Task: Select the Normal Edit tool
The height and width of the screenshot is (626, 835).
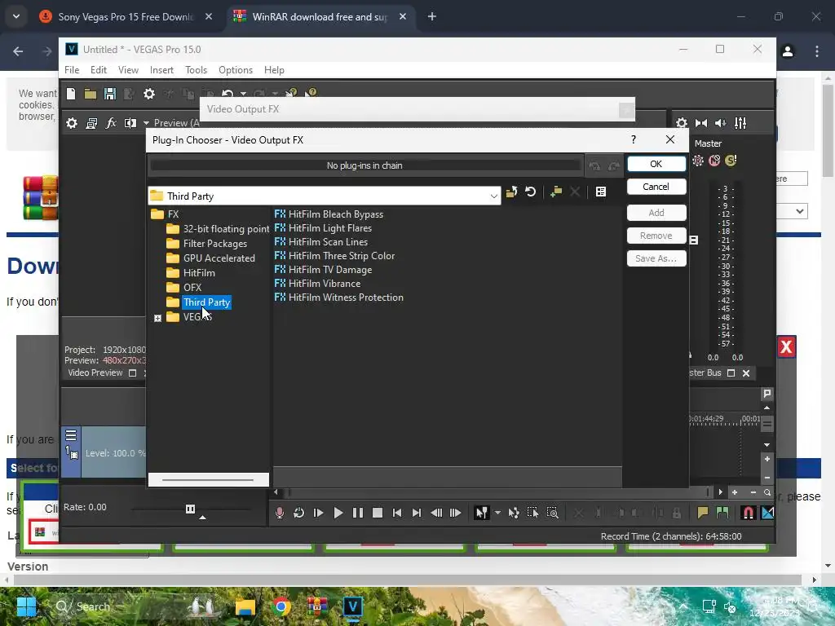Action: click(x=481, y=513)
